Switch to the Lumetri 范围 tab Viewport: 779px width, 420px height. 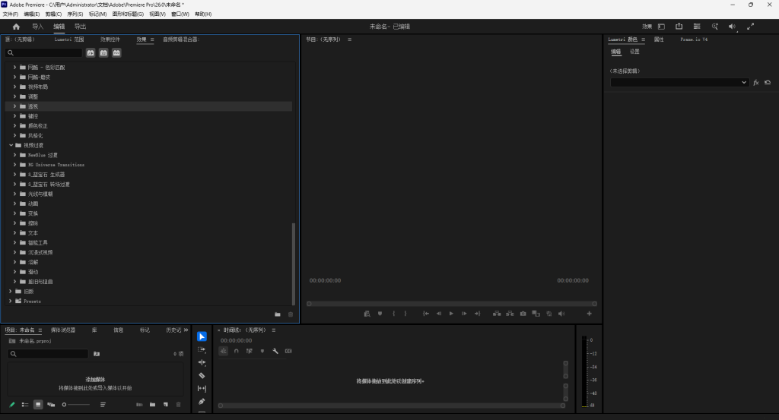tap(69, 39)
